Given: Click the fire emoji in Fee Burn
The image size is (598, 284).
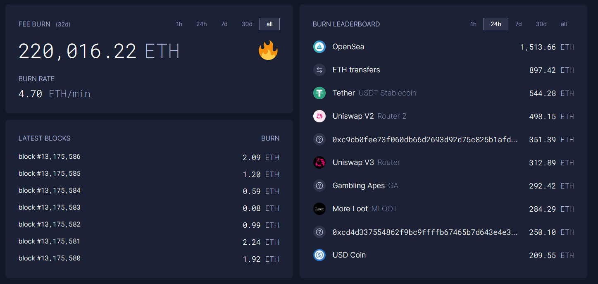Looking at the screenshot, I should pyautogui.click(x=268, y=50).
